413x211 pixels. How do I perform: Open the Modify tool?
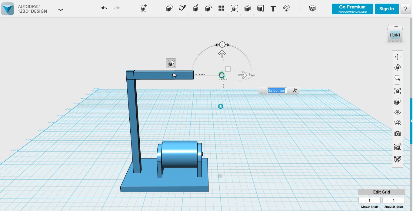(x=208, y=8)
